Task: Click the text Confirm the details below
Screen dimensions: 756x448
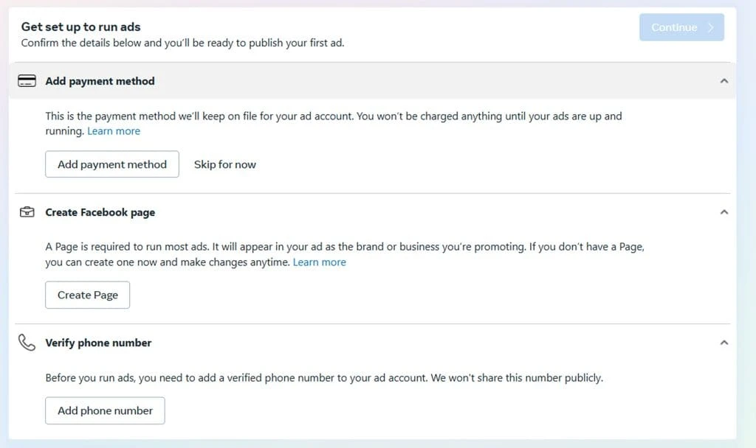Action: pos(81,43)
